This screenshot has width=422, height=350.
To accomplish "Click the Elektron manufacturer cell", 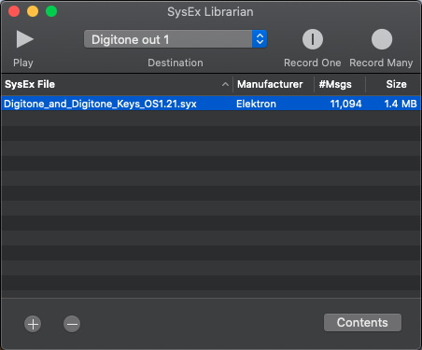I will [256, 104].
